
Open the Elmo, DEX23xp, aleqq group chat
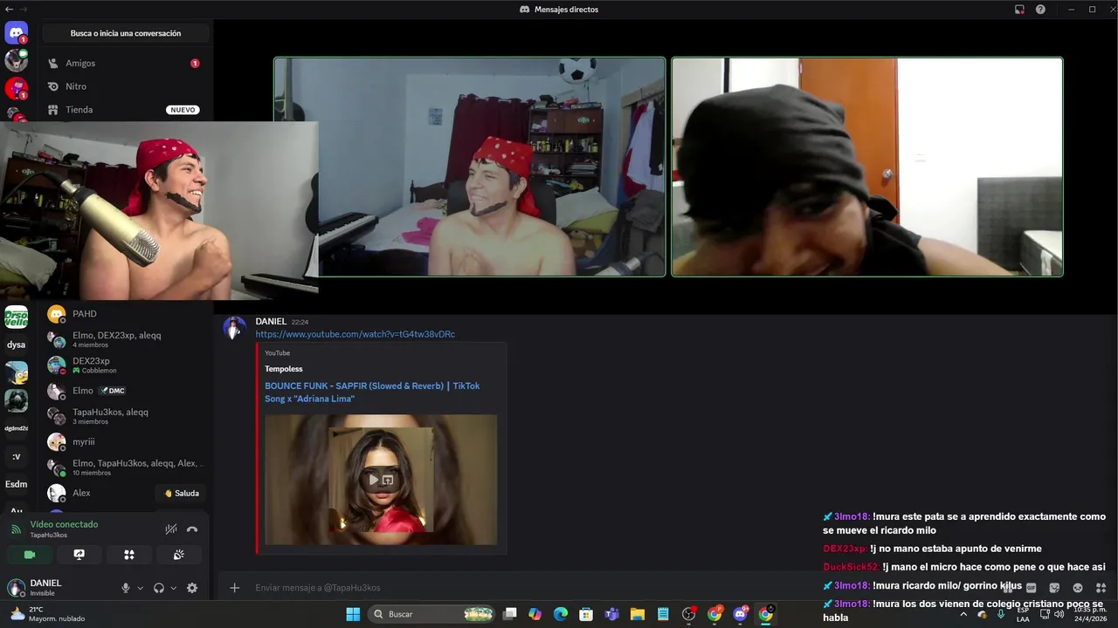coord(125,339)
